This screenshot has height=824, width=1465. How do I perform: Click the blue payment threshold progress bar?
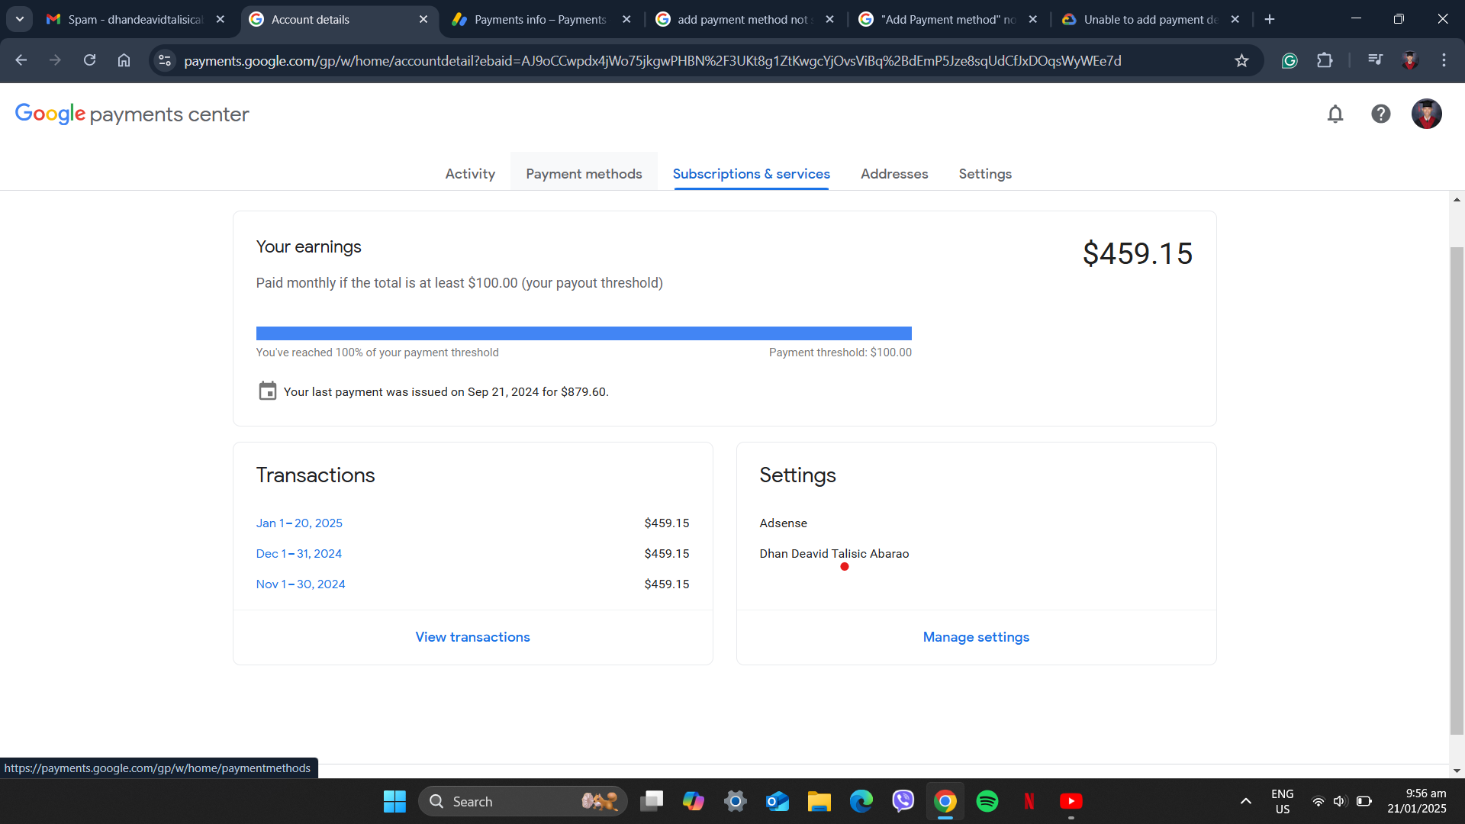(x=584, y=333)
